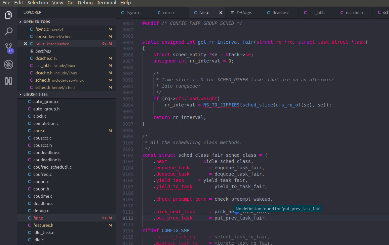Click the enqueue_task_fair function name
This screenshot has width=389, height=245.
tap(238, 168)
